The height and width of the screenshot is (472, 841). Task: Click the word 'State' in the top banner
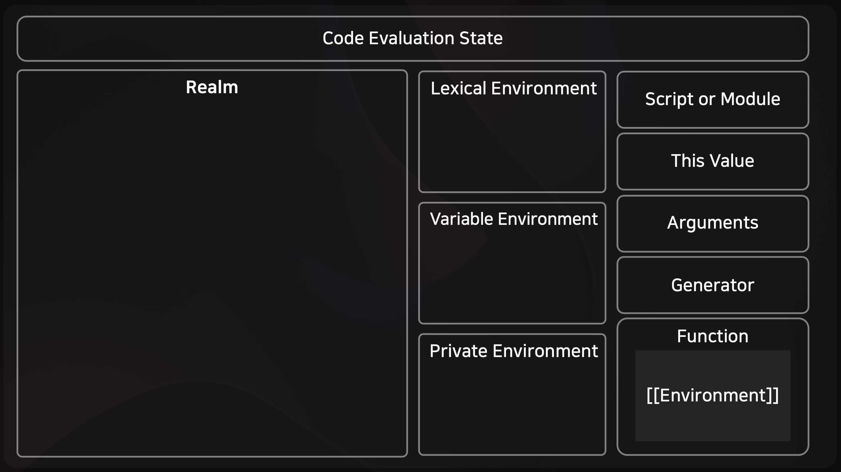click(481, 38)
